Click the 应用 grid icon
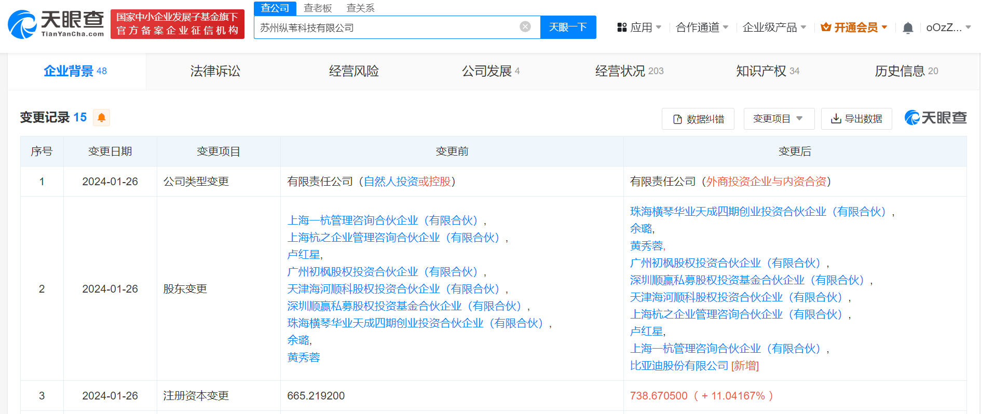This screenshot has height=414, width=981. [x=622, y=27]
